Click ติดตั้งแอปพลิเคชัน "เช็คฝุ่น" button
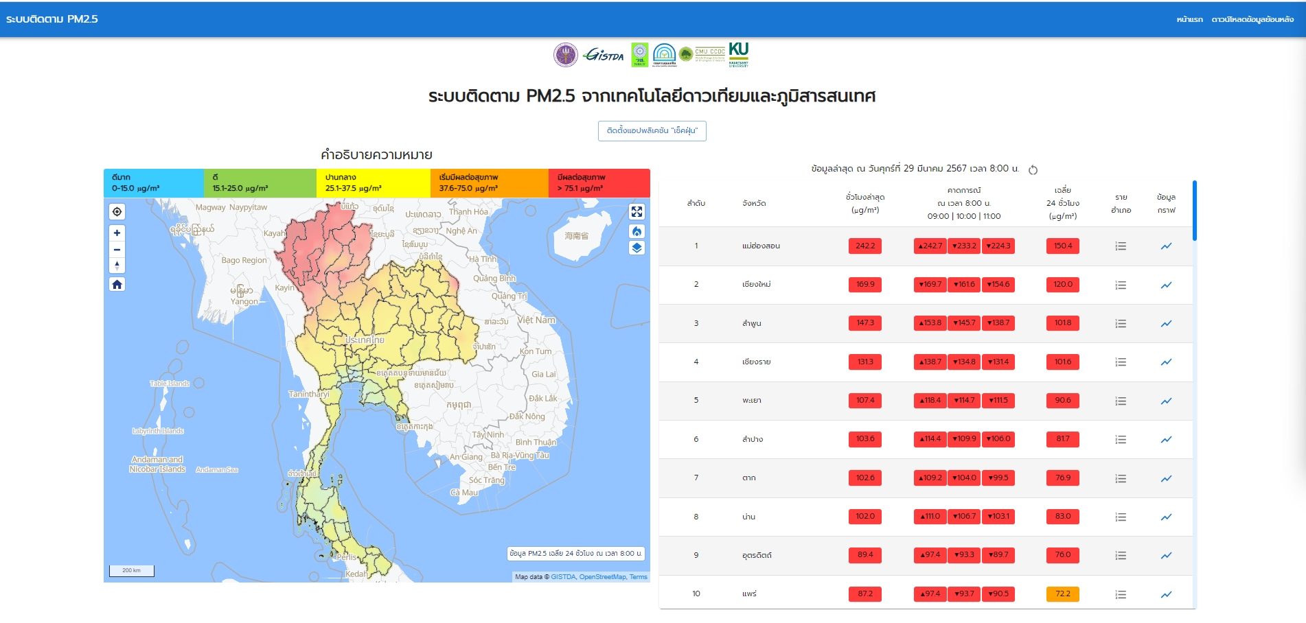Image resolution: width=1306 pixels, height=623 pixels. (x=652, y=130)
